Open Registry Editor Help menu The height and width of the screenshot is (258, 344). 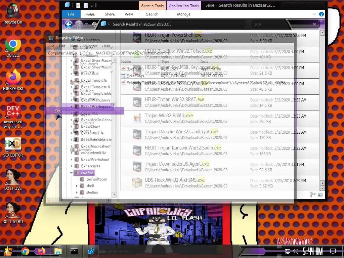[x=106, y=46]
